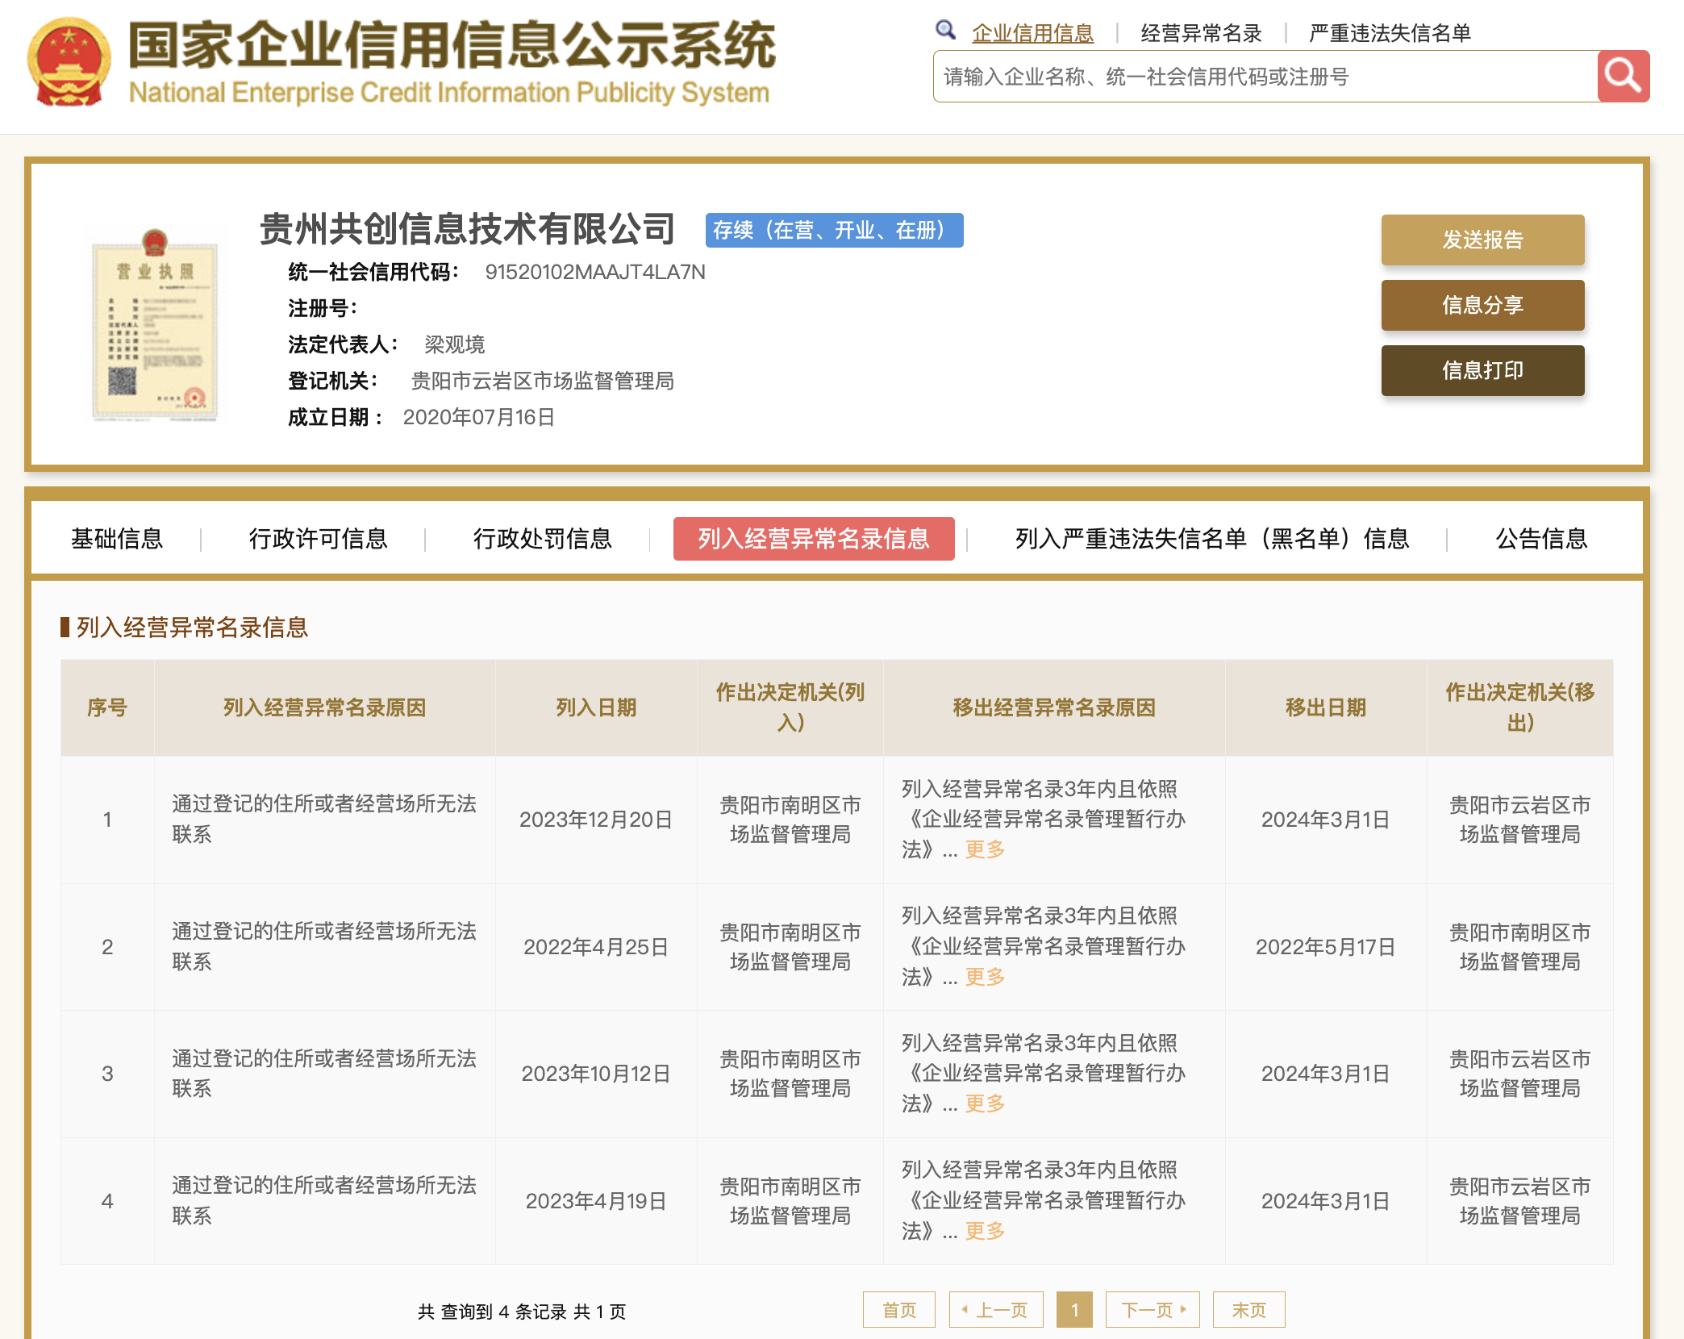Click the 发送报告 button
1684x1339 pixels.
point(1482,240)
